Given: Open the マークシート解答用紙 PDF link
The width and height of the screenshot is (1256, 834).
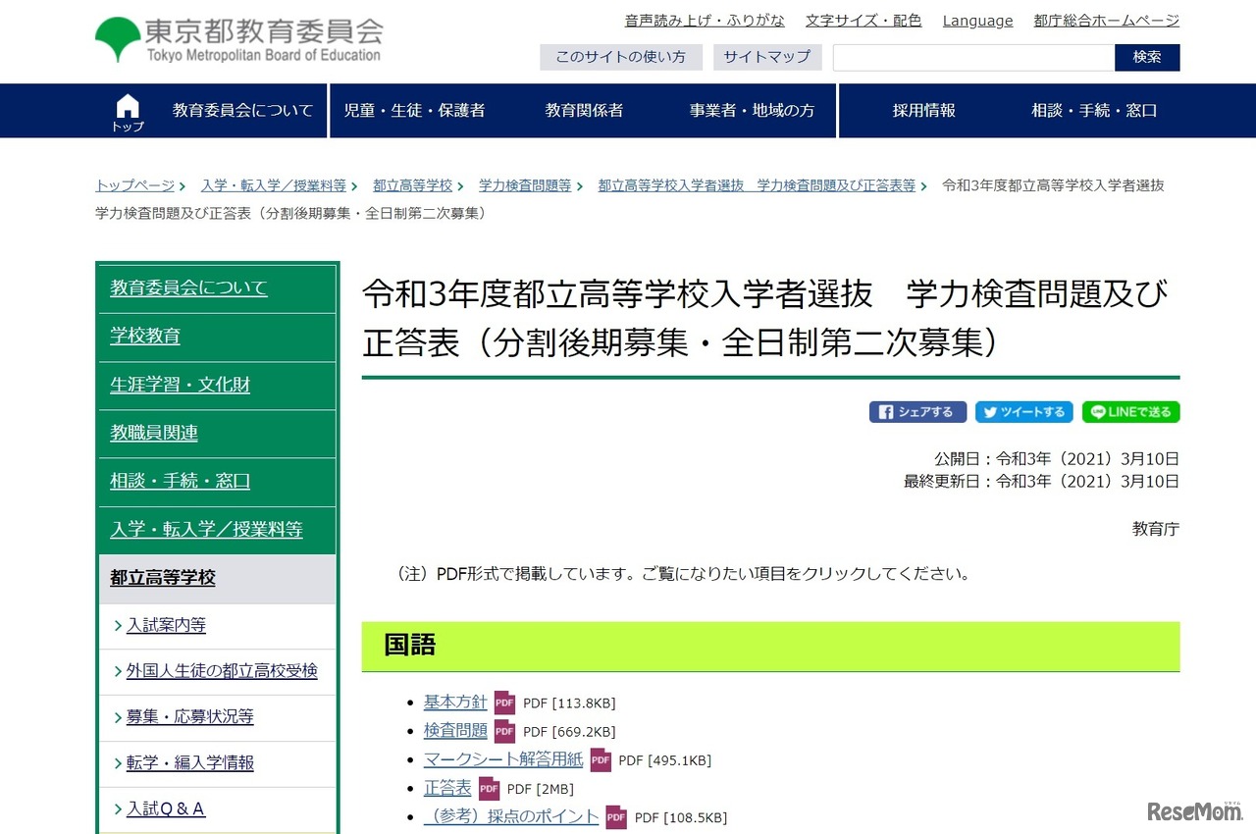Looking at the screenshot, I should [x=503, y=759].
